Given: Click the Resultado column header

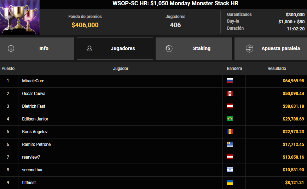Looking at the screenshot, I should point(277,69).
